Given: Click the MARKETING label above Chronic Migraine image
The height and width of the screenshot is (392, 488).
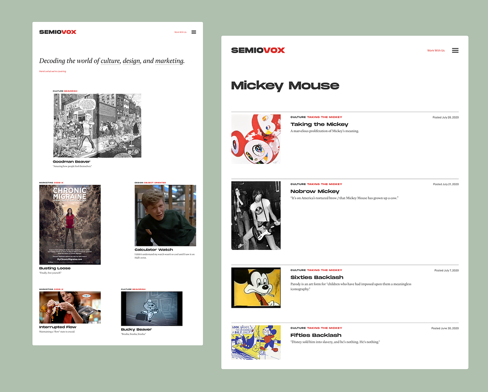Looking at the screenshot, I should point(46,183).
